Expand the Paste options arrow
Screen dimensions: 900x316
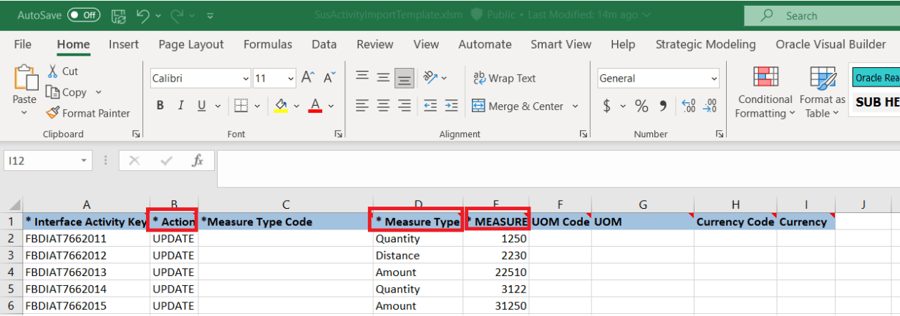[25, 113]
